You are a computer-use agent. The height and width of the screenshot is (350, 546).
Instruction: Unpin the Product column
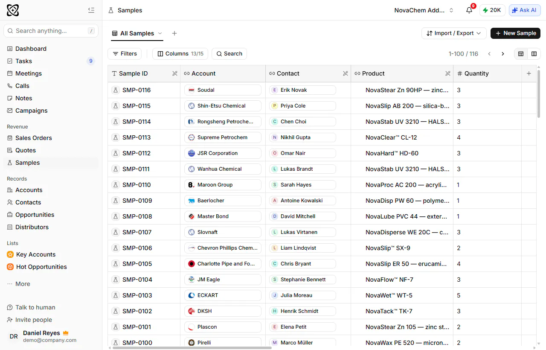click(x=447, y=73)
